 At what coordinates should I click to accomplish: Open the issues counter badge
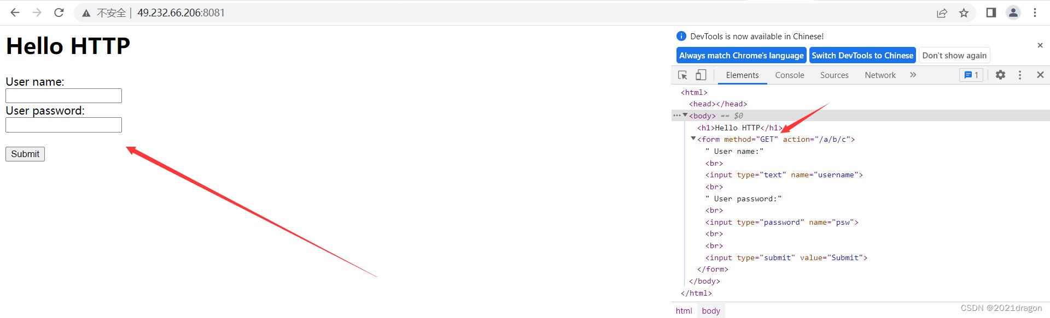pos(971,75)
